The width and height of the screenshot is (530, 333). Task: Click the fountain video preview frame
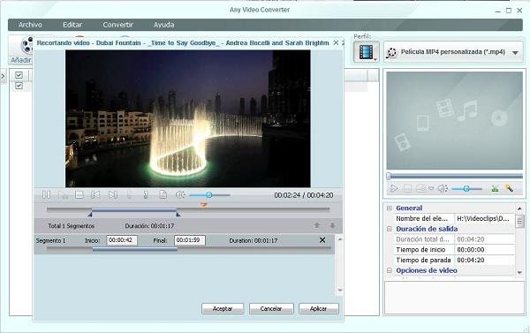click(x=188, y=118)
